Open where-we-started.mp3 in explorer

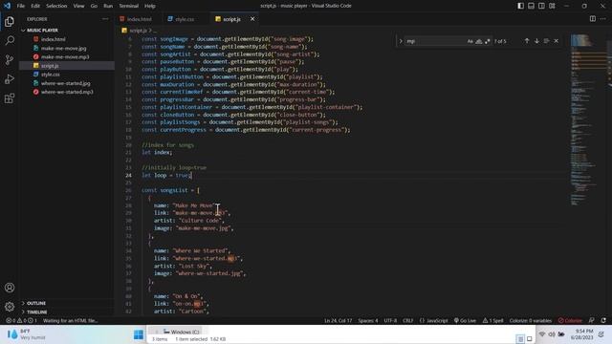click(67, 92)
